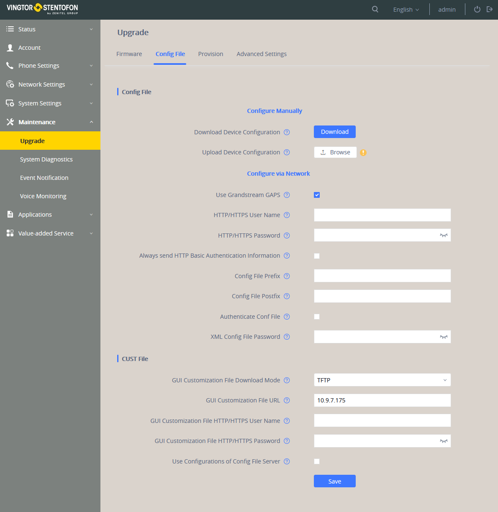Show XML Config File Password via eye icon

point(444,337)
